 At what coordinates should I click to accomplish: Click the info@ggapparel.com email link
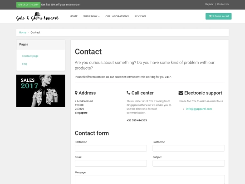pos(199,109)
